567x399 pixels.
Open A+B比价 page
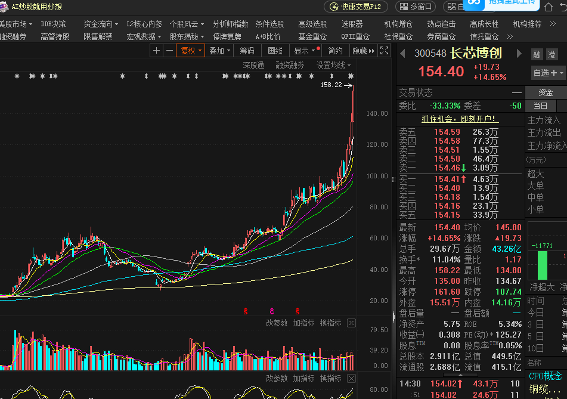268,36
